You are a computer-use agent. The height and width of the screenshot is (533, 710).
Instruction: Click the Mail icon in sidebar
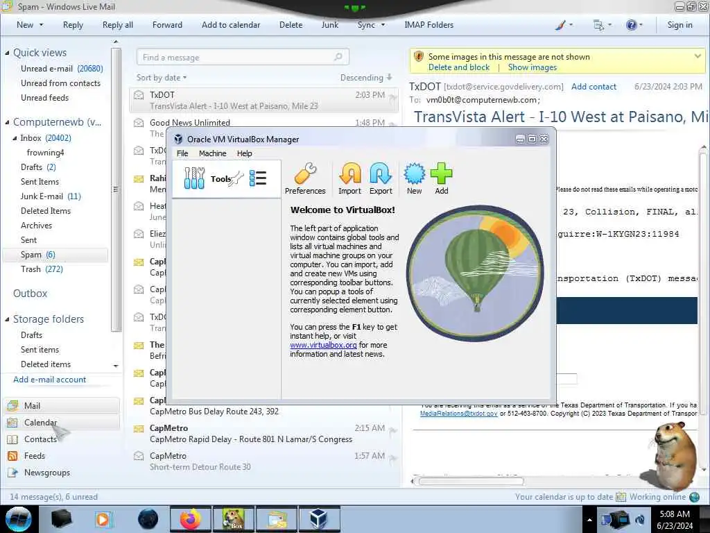12,405
